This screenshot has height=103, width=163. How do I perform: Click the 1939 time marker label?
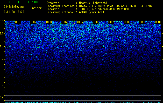point(142,22)
